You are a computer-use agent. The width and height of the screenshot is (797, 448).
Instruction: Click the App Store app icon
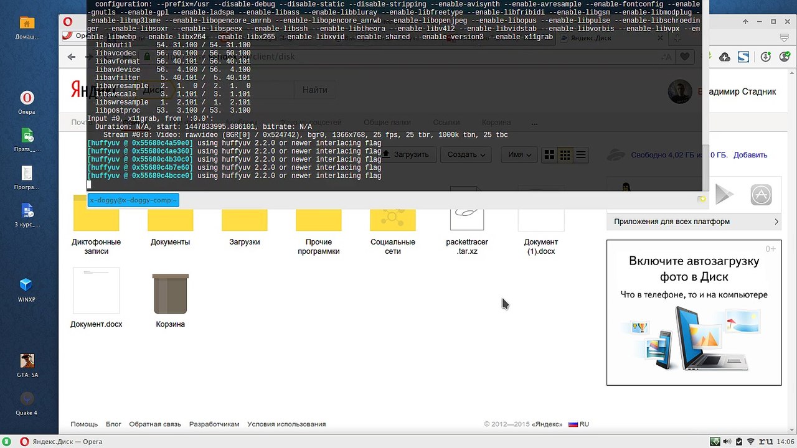[761, 195]
